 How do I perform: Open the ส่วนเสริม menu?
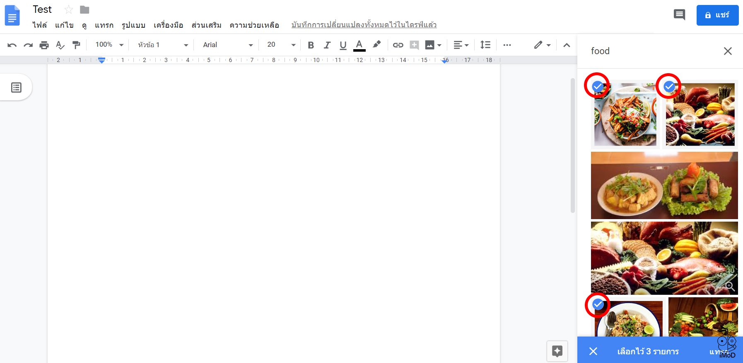click(206, 25)
